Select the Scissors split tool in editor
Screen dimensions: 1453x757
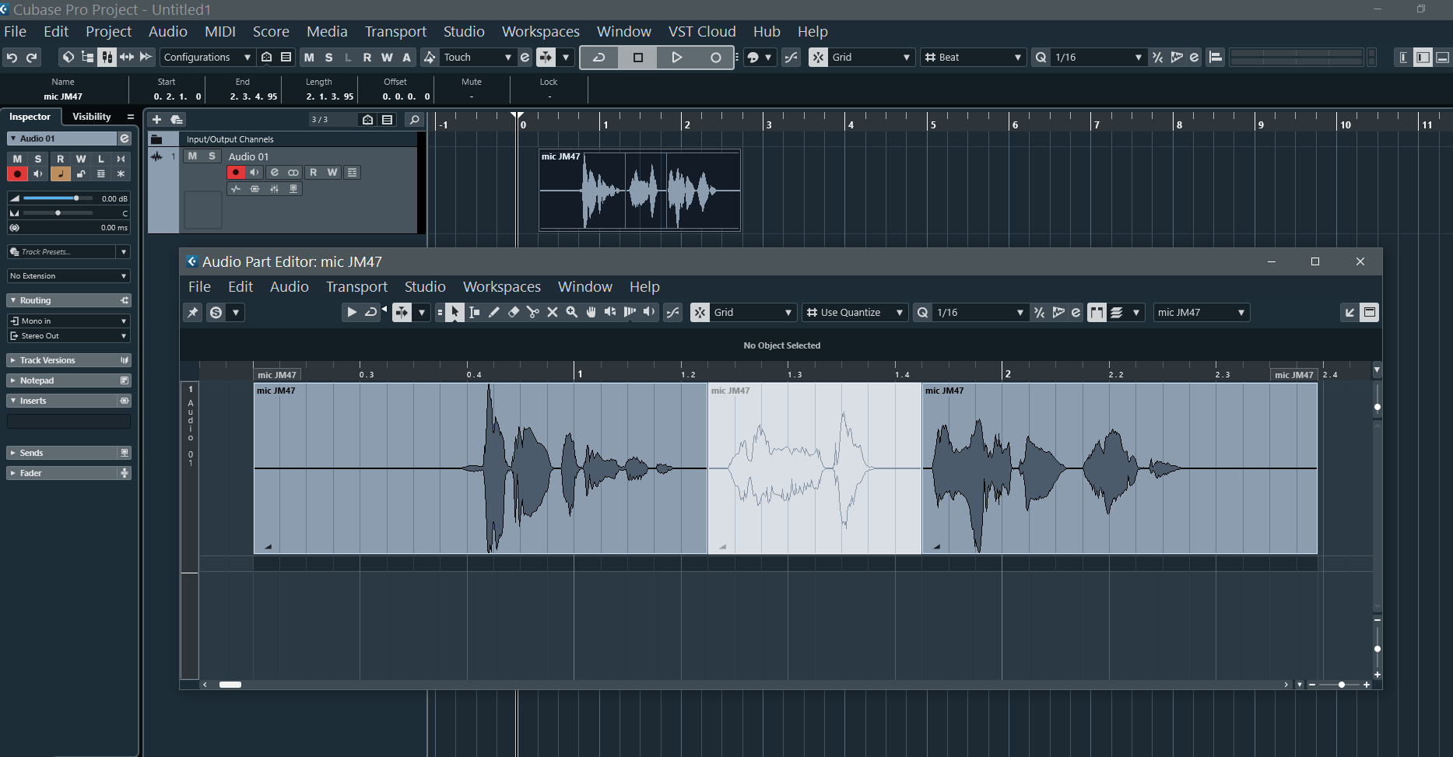(x=533, y=313)
